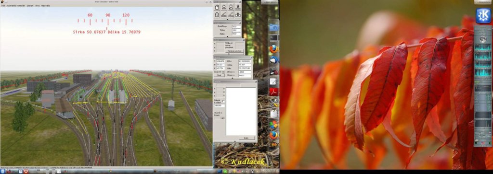The height and width of the screenshot is (174, 493).
Task: Open the wrench-and-screwdriver settings dock icon
Action: click(273, 103)
